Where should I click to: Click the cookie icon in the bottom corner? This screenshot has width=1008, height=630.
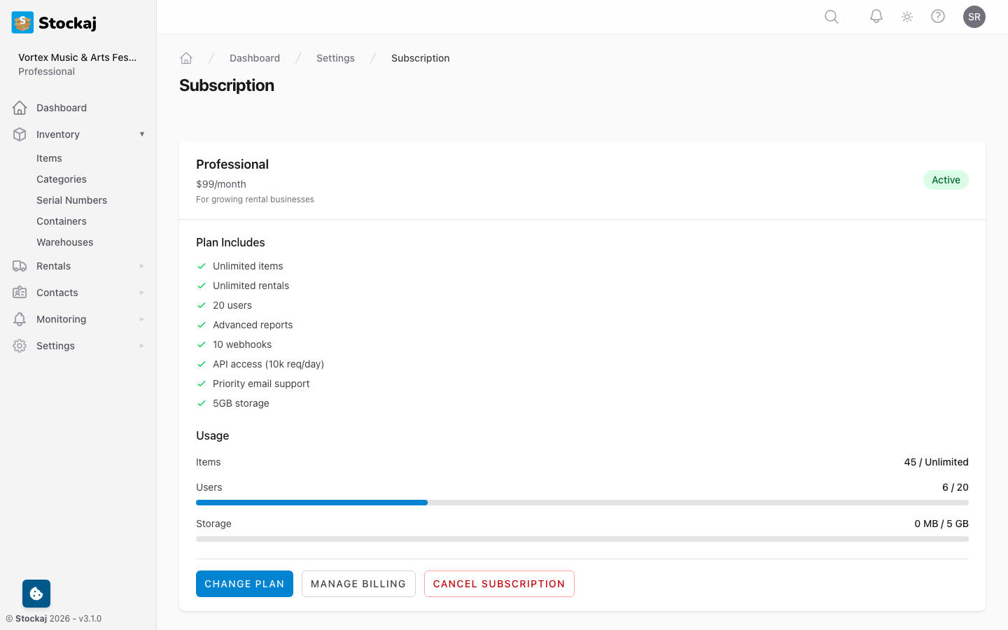[x=36, y=593]
